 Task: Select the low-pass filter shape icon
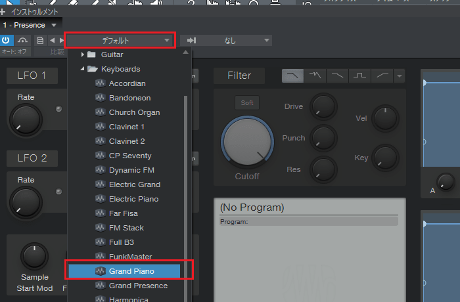click(292, 75)
